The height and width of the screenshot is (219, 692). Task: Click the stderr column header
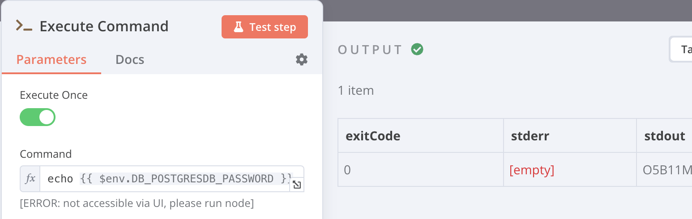point(530,136)
